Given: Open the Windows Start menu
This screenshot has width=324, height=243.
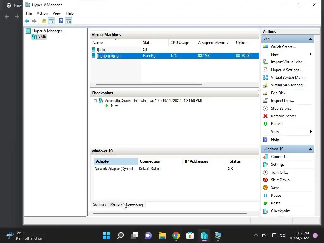Looking at the screenshot, I should (107, 235).
